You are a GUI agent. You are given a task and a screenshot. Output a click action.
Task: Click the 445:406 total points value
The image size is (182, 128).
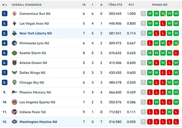coord(115,23)
